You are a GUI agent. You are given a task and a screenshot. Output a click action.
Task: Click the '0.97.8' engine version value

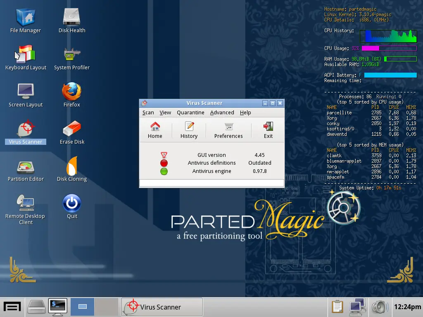click(x=260, y=171)
